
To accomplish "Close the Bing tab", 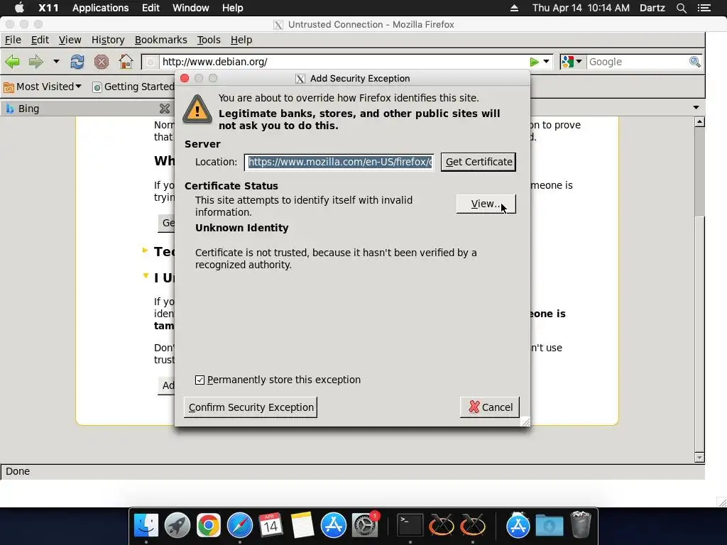I will coord(165,109).
